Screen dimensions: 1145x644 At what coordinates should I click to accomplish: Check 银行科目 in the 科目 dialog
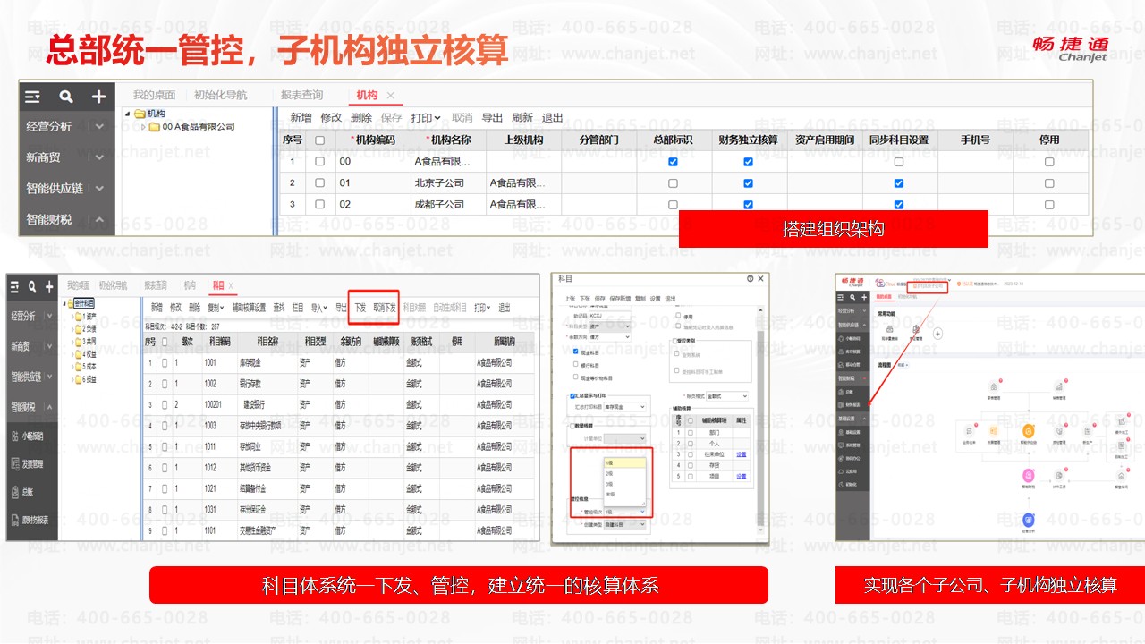(574, 365)
